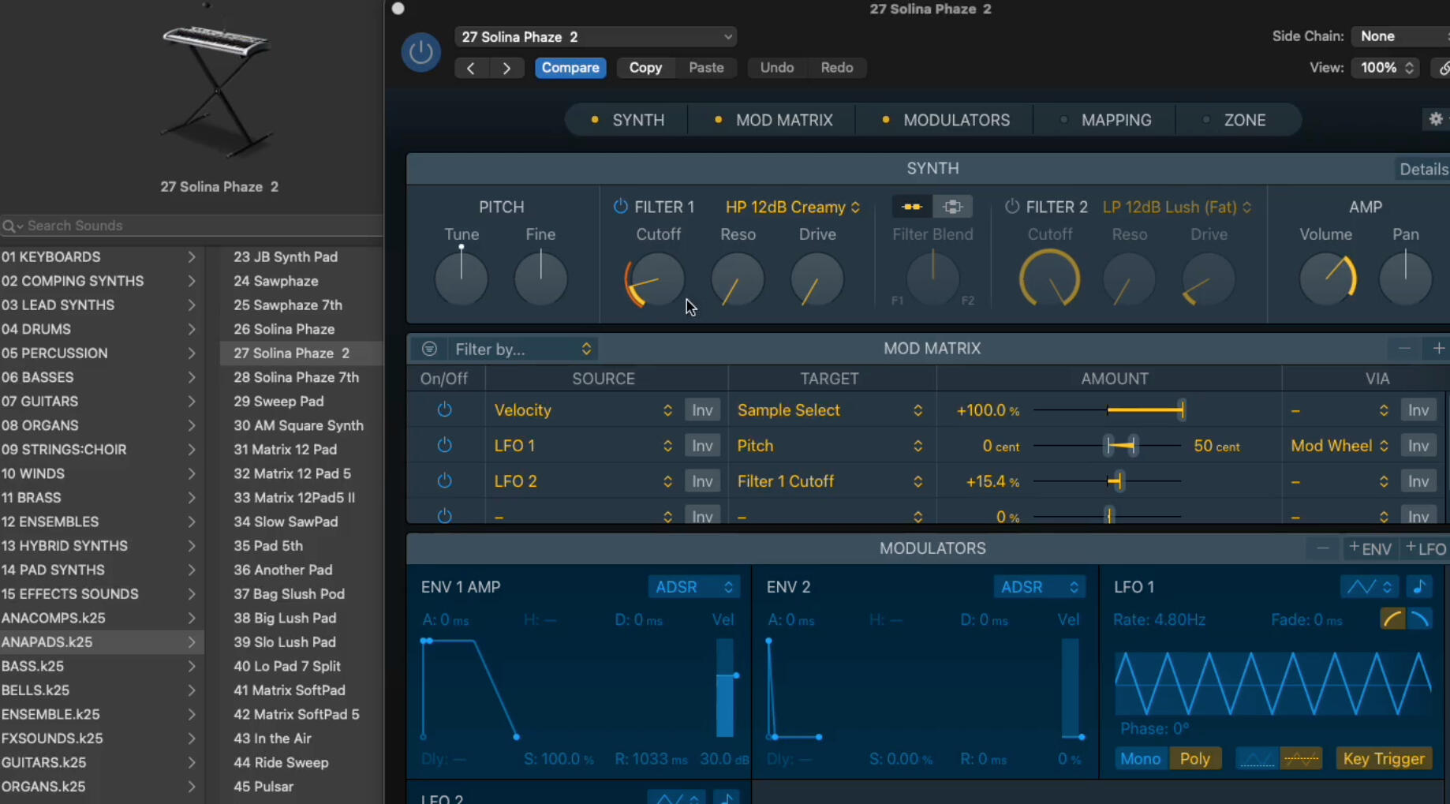
Task: Select the parallel filter routing icon
Action: tap(952, 207)
